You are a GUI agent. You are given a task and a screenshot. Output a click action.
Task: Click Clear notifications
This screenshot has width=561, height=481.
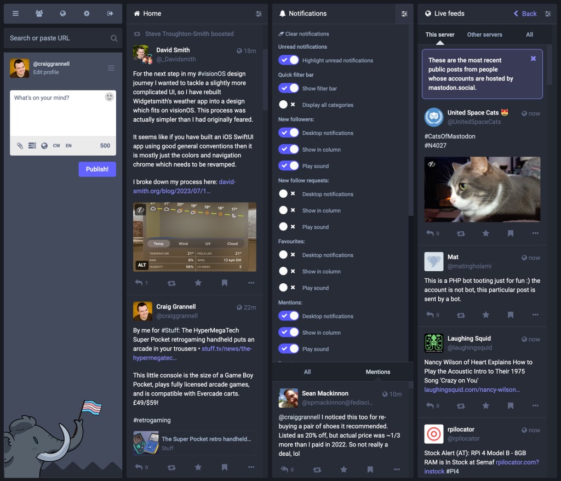(304, 34)
